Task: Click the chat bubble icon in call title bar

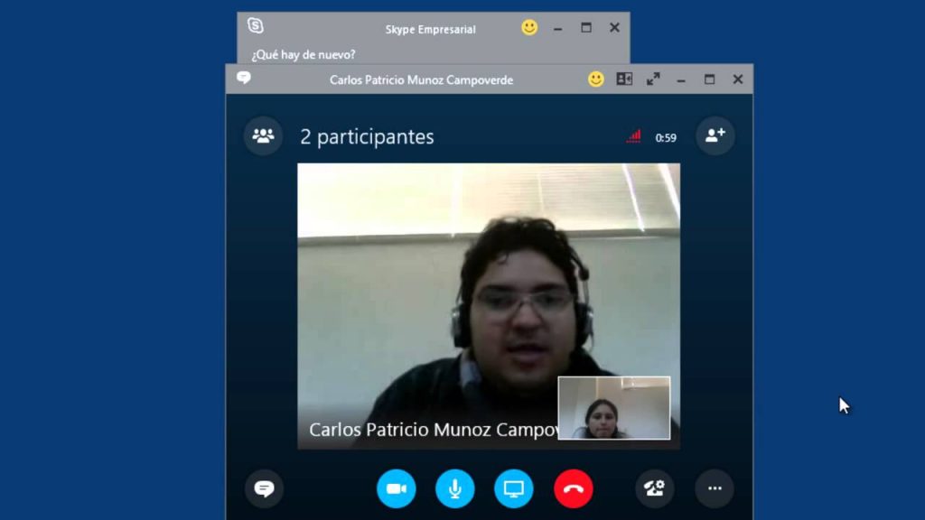Action: click(x=244, y=78)
